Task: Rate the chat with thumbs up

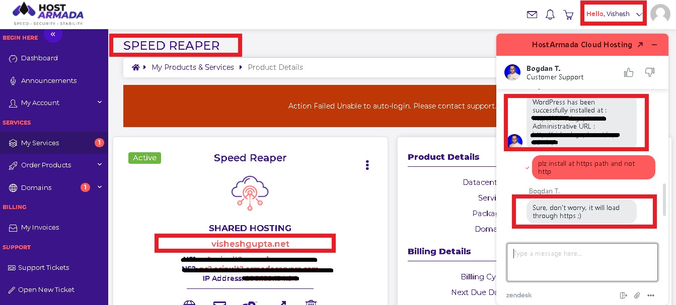Action: pos(629,72)
